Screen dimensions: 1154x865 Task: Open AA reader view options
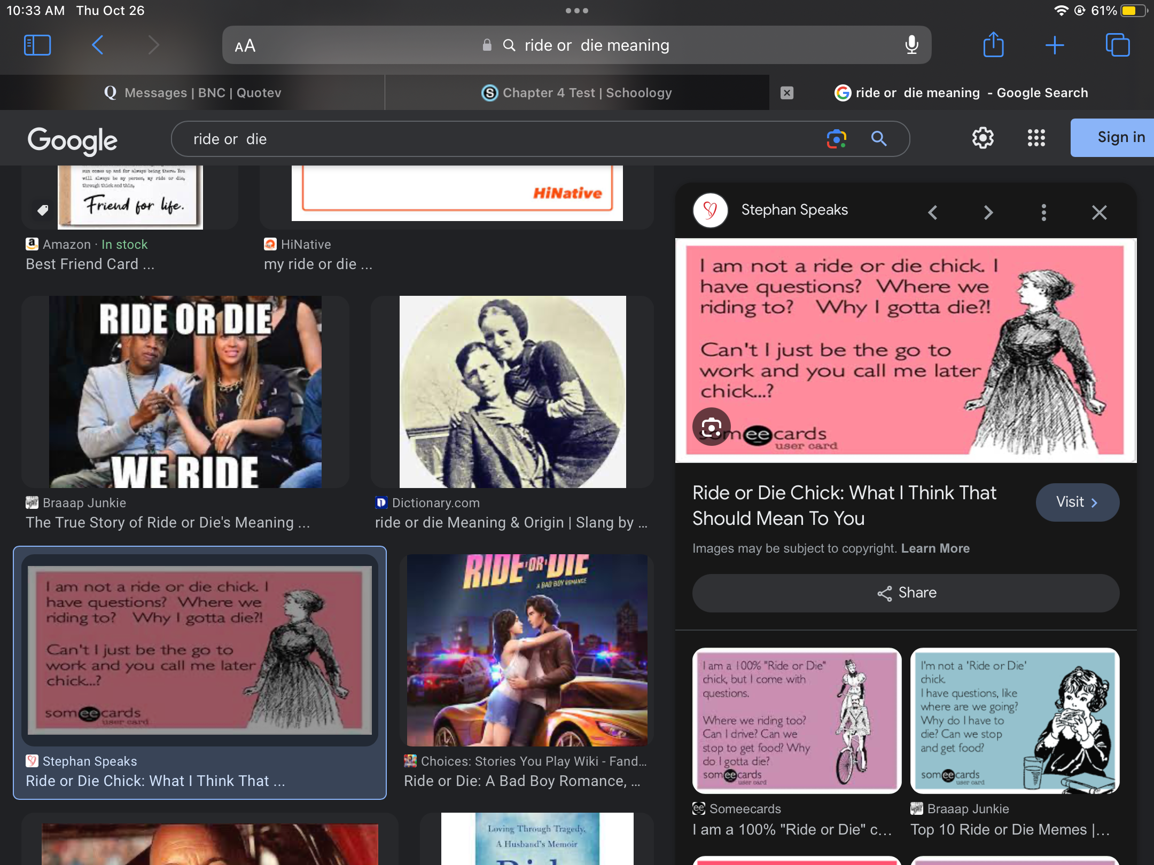(245, 46)
